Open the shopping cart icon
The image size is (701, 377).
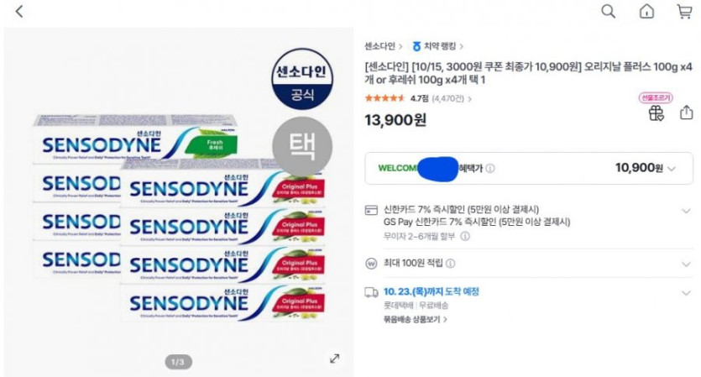pyautogui.click(x=684, y=11)
